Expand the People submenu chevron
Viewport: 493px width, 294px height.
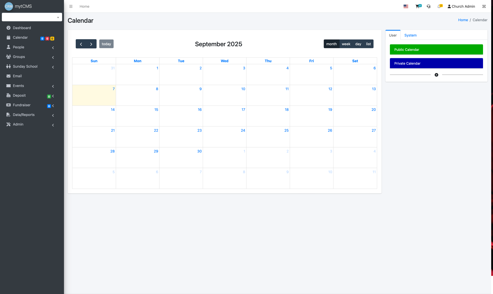tap(53, 48)
